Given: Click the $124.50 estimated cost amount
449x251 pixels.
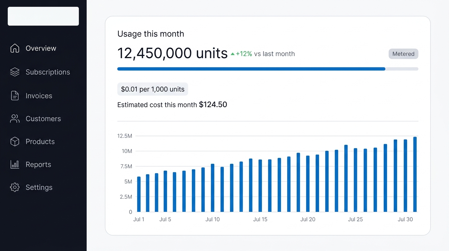Looking at the screenshot, I should click(213, 105).
